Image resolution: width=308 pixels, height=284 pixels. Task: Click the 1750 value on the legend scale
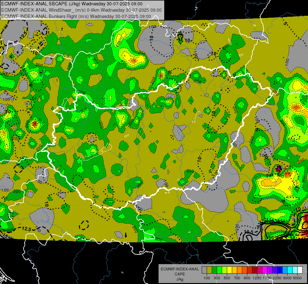point(267,278)
